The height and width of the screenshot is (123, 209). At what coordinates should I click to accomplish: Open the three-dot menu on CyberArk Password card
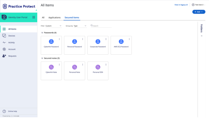coord(59,39)
